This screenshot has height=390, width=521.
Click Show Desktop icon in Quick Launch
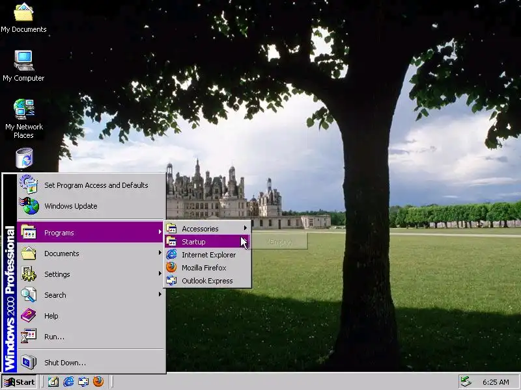(53, 382)
